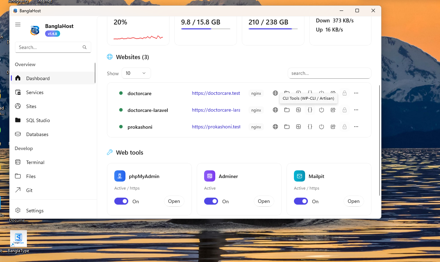The width and height of the screenshot is (440, 262).
Task: Click globe icon in prokashoni row
Action: click(x=275, y=127)
